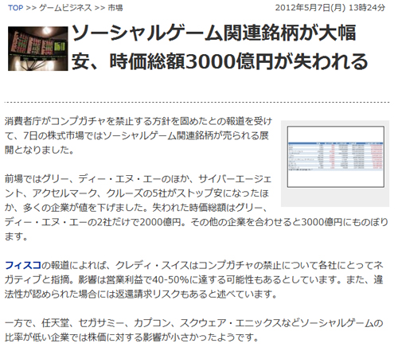Click the stock board photo beside headline
Image resolution: width=398 pixels, height=347 pixels.
[x=38, y=49]
